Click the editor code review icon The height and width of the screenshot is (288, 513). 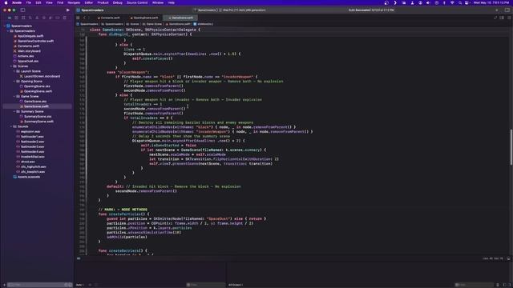pos(495,18)
